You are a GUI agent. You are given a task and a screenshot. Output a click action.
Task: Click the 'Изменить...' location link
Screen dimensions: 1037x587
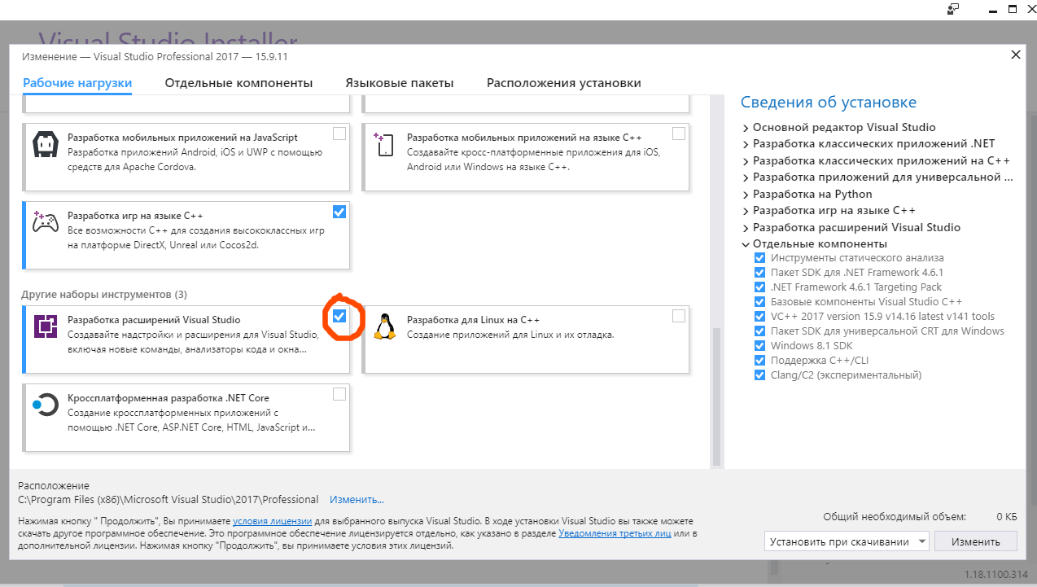coord(357,499)
